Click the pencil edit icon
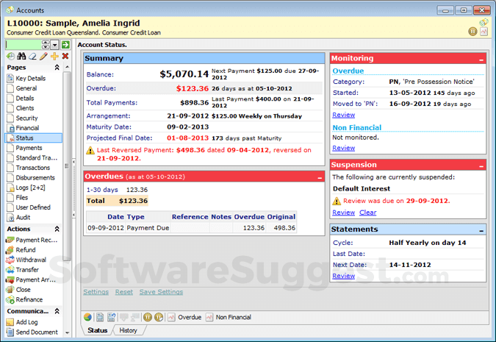 [x=43, y=56]
